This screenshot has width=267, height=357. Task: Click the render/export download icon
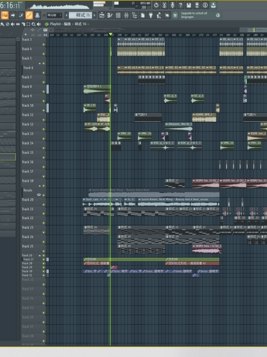coord(213,5)
